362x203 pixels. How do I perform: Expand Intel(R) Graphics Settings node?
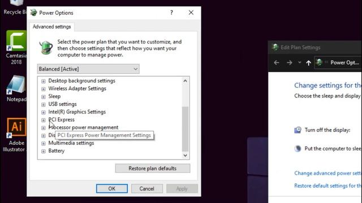pos(44,112)
